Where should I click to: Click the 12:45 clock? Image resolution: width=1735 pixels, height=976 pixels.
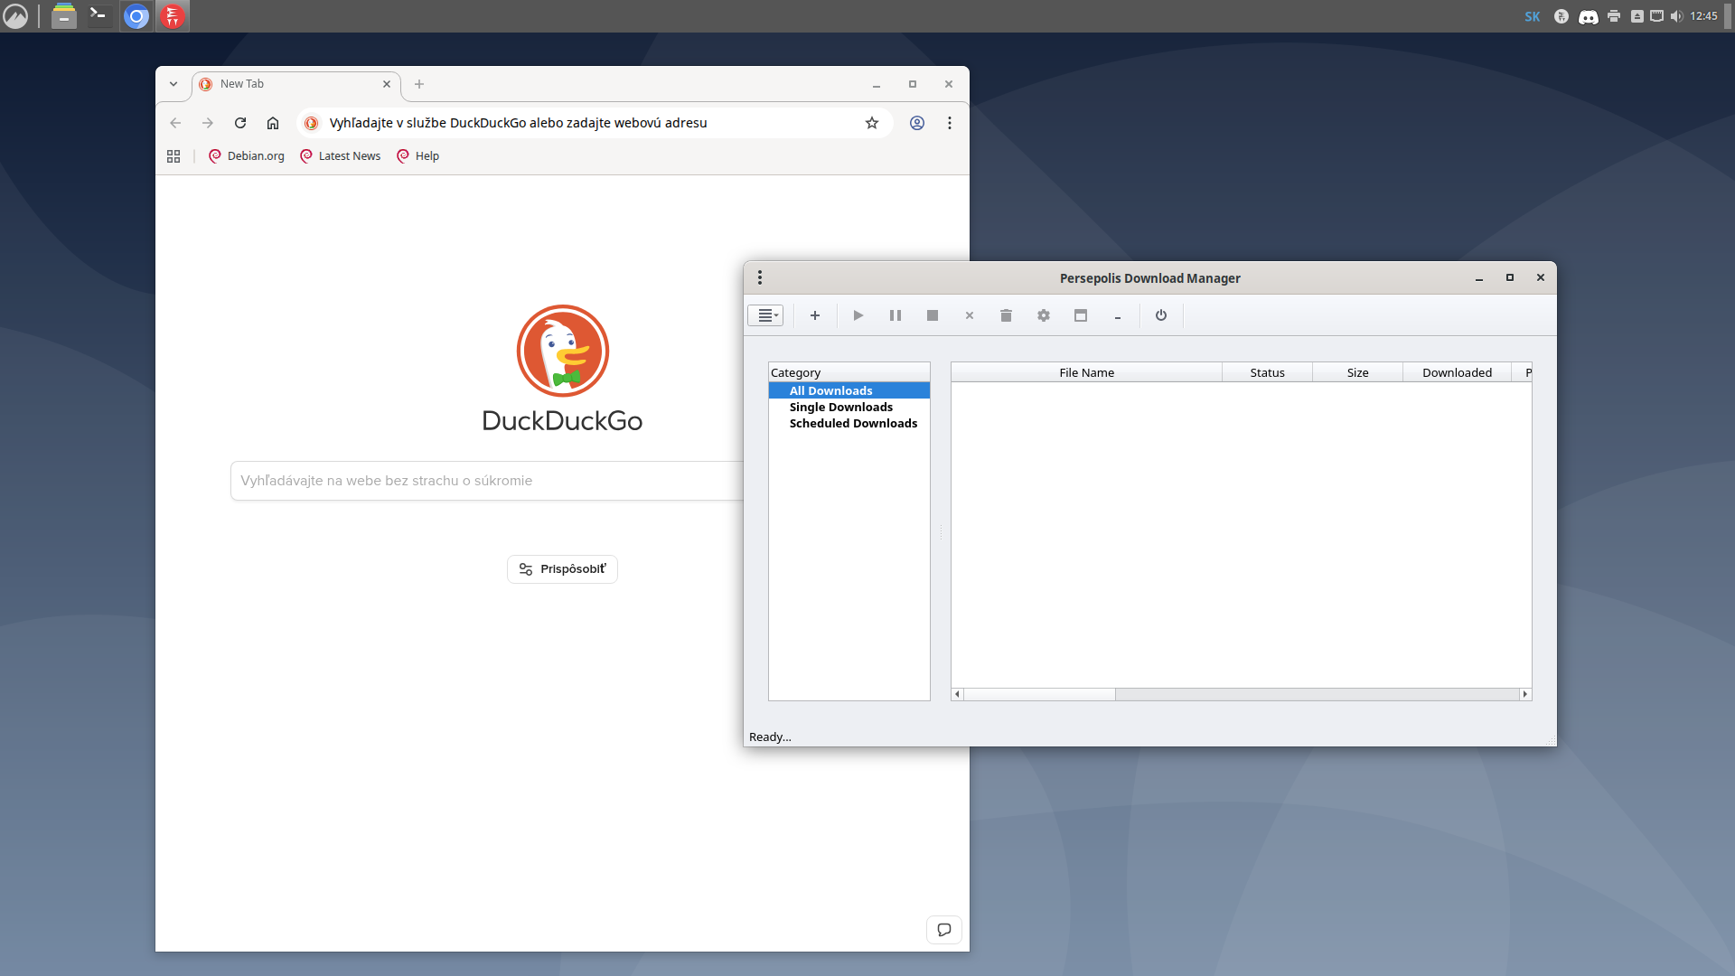(x=1703, y=16)
